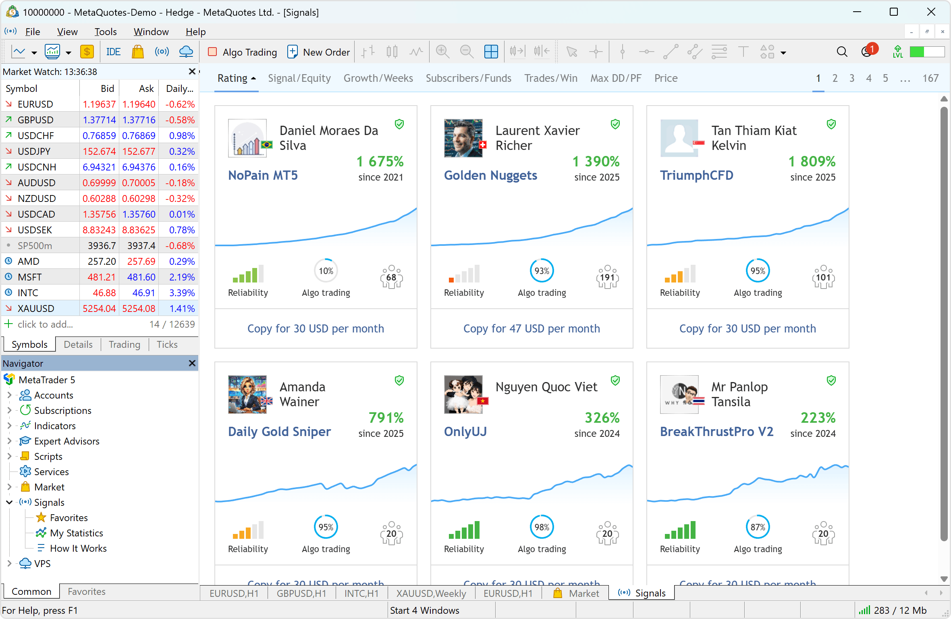The image size is (951, 619).
Task: Expand the VPS tree node
Action: pyautogui.click(x=9, y=563)
